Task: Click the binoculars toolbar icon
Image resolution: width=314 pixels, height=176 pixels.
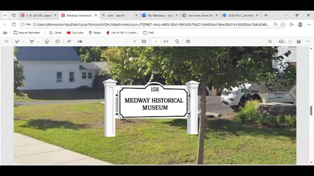Action: click(80, 42)
